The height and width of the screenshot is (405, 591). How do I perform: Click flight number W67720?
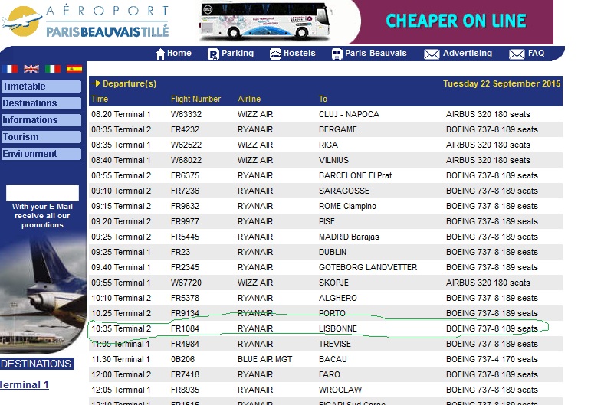pos(186,283)
